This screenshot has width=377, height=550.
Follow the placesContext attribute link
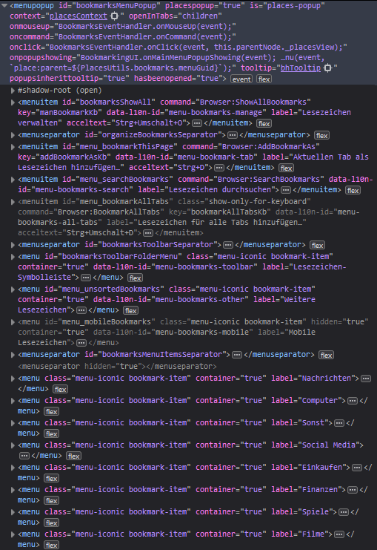[79, 16]
